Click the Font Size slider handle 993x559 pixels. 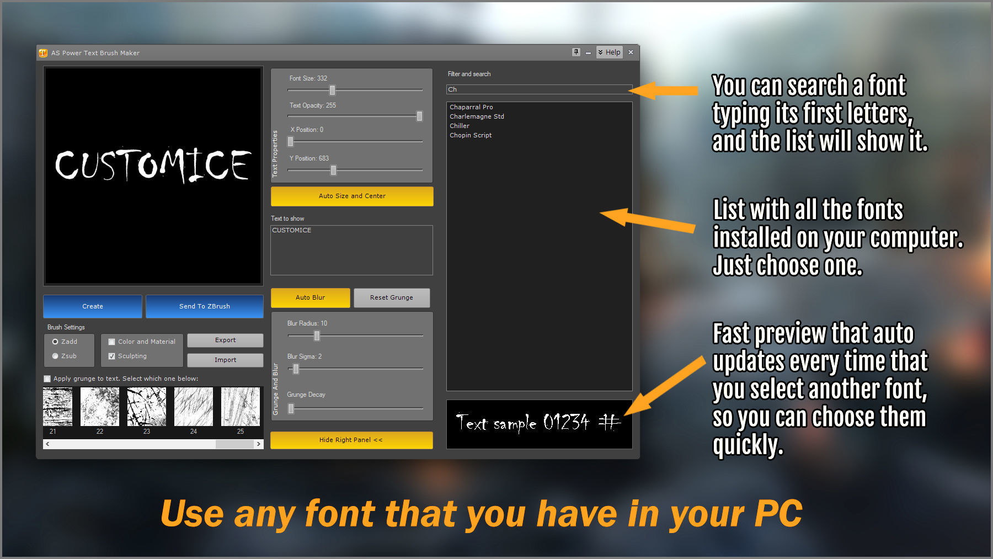tap(332, 90)
